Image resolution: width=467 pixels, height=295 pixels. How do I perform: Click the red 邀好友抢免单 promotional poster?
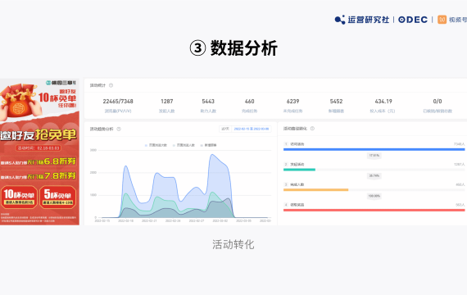[x=39, y=152]
